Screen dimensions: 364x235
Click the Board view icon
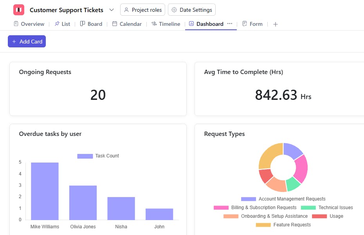pos(82,24)
